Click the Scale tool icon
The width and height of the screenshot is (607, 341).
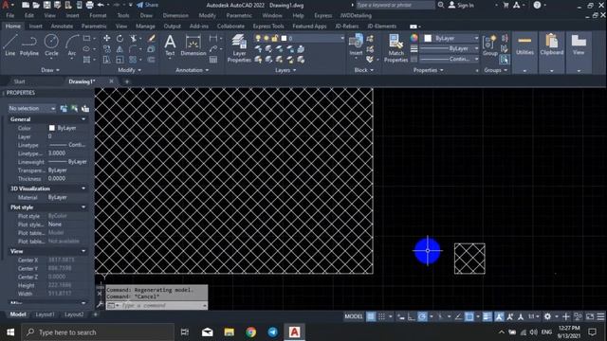120,60
